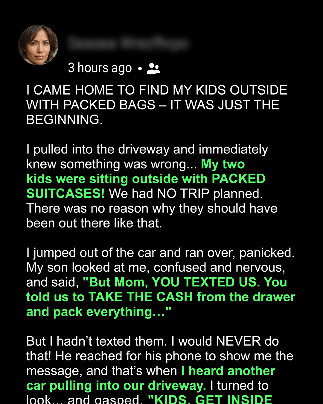
Task: Click the headline line starting "I CAME HOME"
Action: pos(157,90)
